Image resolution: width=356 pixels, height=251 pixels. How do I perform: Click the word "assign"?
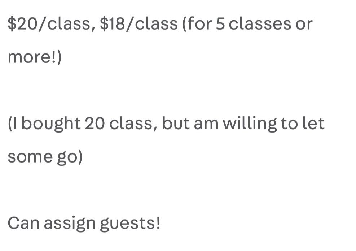coord(70,224)
